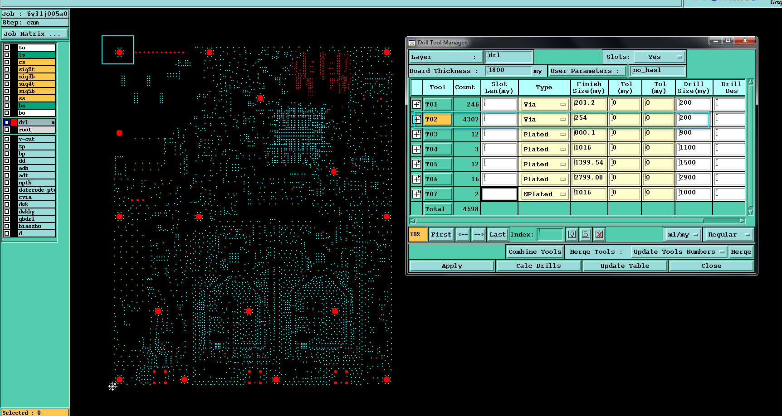Image resolution: width=782 pixels, height=416 pixels.
Task: Click the zoom-to-tool icon beside Index
Action: [x=586, y=234]
